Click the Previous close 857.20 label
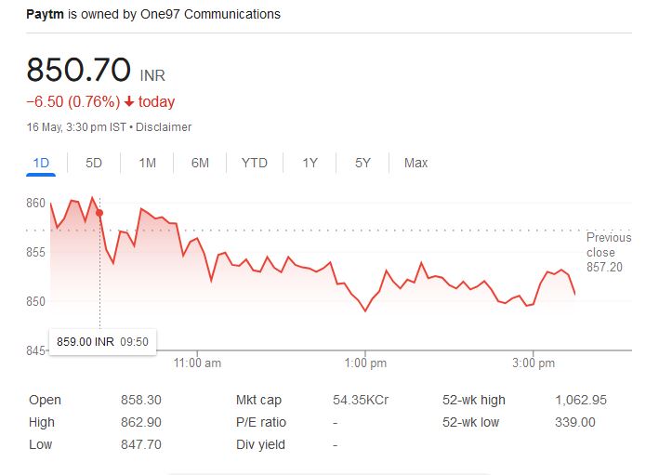 click(x=609, y=252)
